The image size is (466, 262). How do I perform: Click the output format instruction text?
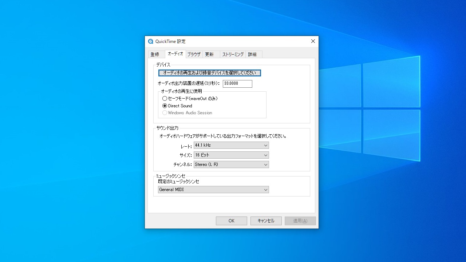pos(223,136)
